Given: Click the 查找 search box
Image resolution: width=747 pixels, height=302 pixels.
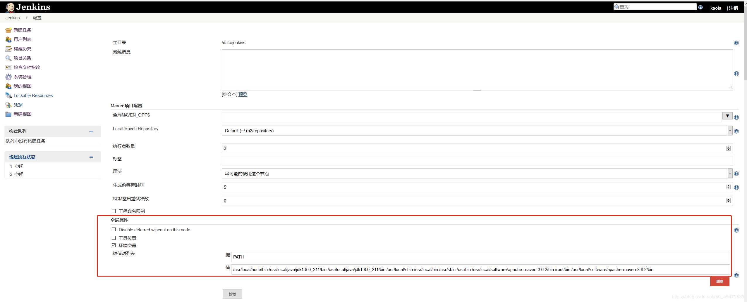Looking at the screenshot, I should [x=655, y=7].
